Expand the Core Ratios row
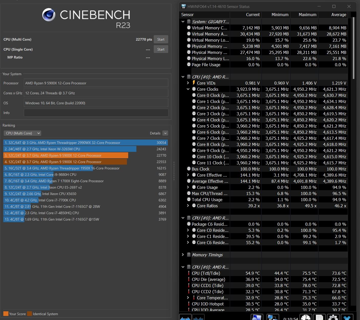360x320 pixels. [188, 206]
